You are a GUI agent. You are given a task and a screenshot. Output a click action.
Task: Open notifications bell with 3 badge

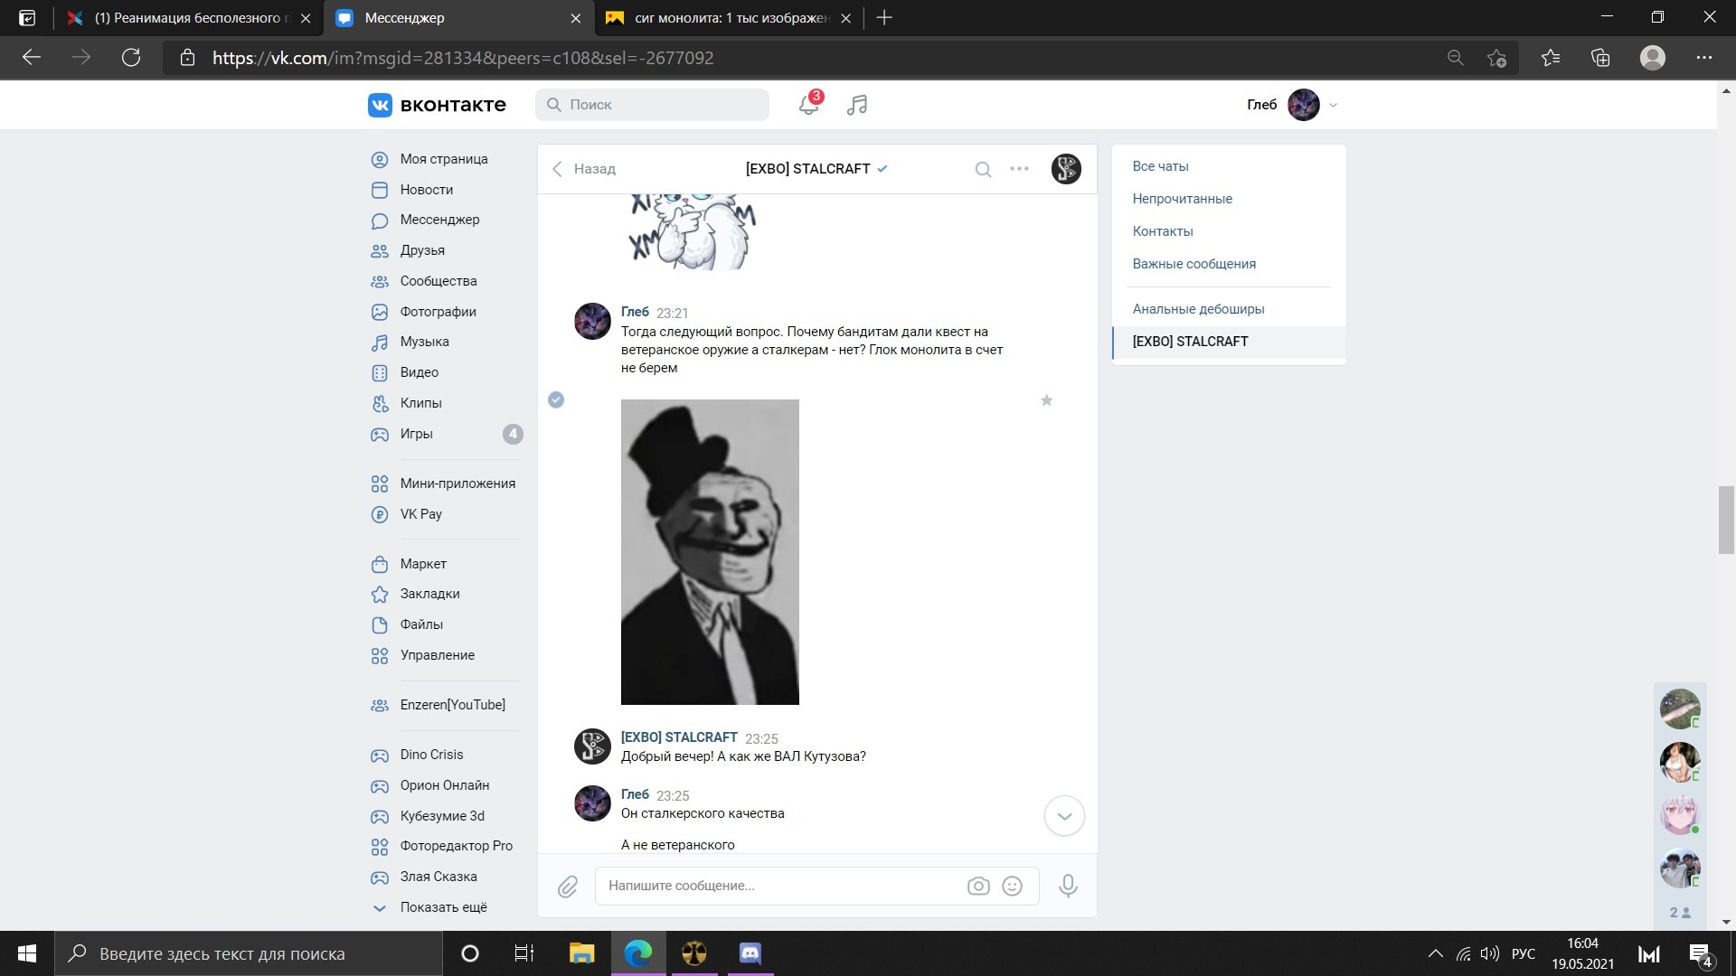809,104
